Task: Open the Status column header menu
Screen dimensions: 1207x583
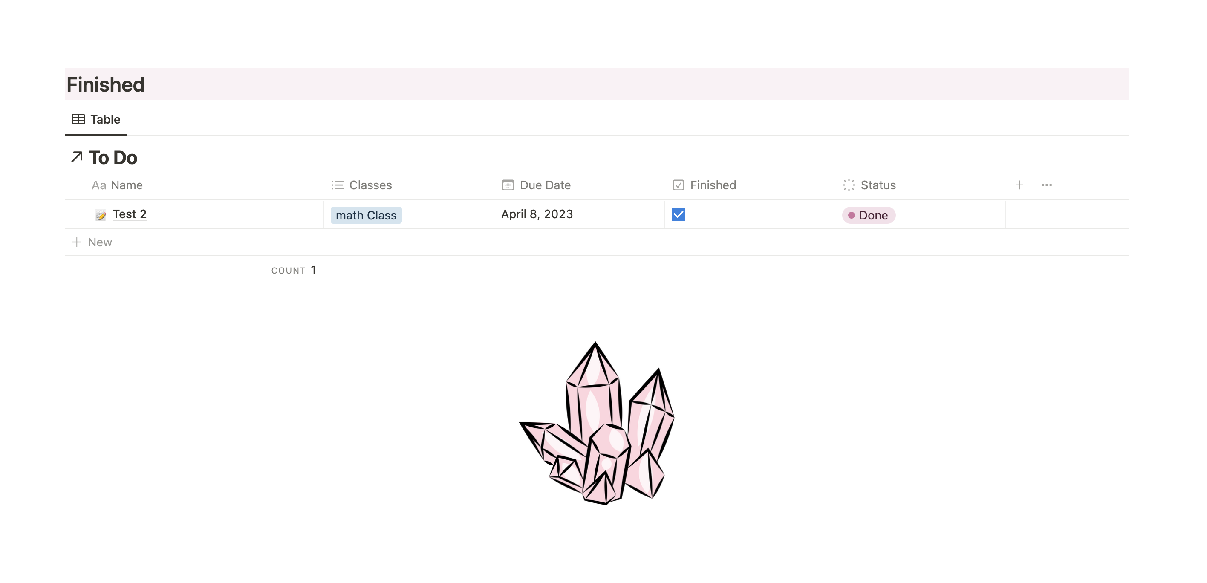Action: click(878, 185)
